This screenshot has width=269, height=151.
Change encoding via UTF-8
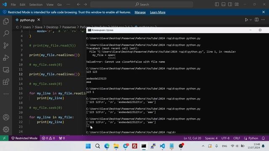tap(225, 138)
